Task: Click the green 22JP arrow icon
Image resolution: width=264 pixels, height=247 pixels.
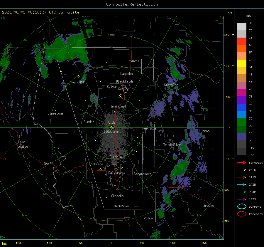Action: point(242,192)
